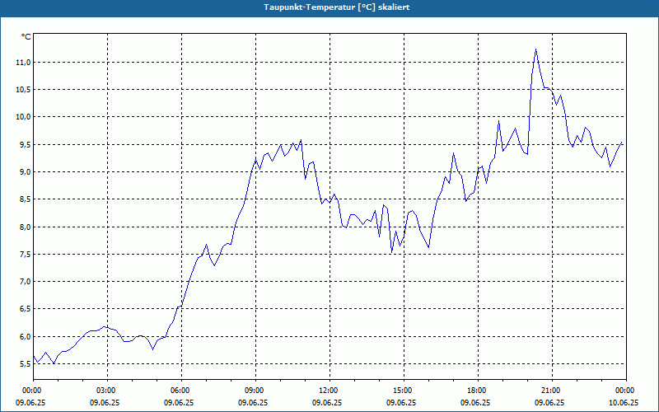Click the '09:00' time label
659x412 pixels.
(255, 391)
